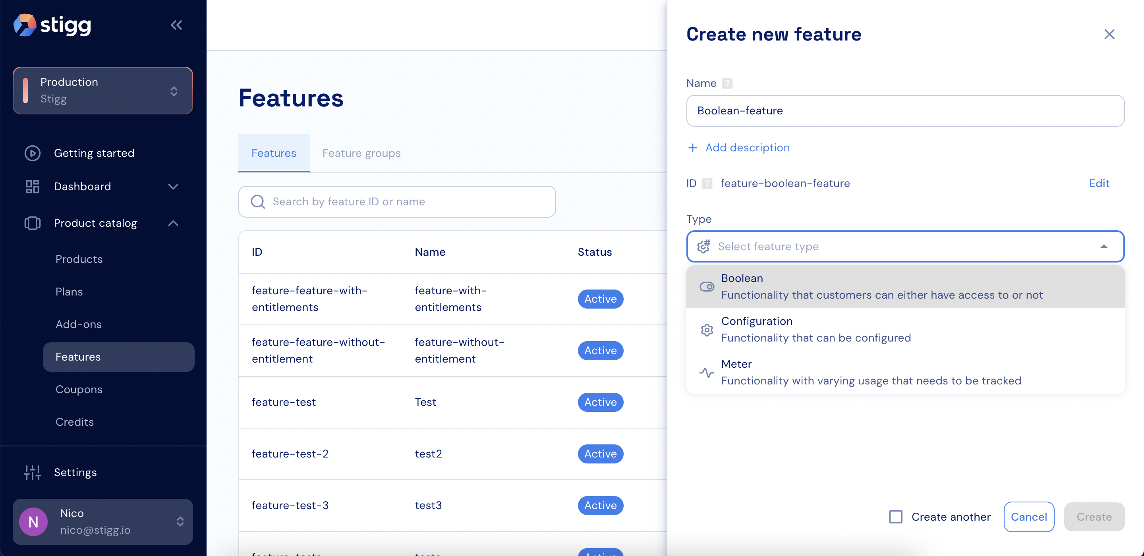Expand the Dashboard menu chevron
This screenshot has height=556, width=1144.
click(173, 187)
